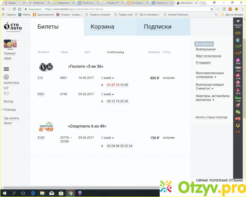The image size is (246, 197).
Task: Switch to the Корзина tab
Action: pos(102,27)
